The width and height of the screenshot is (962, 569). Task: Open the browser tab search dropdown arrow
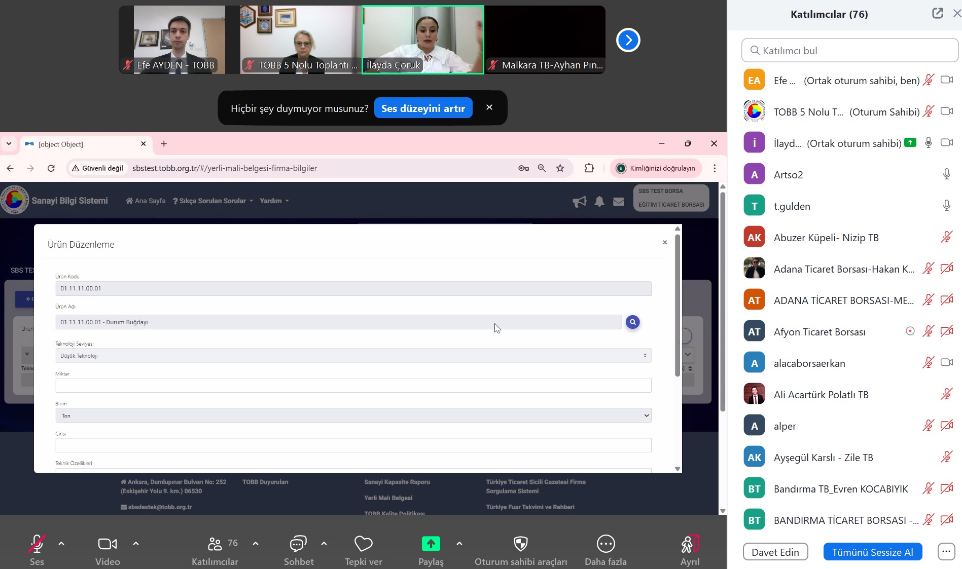click(x=9, y=144)
